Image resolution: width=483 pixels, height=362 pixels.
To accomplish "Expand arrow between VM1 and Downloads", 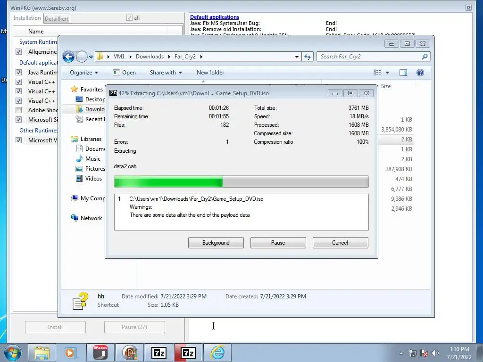I will click(130, 57).
